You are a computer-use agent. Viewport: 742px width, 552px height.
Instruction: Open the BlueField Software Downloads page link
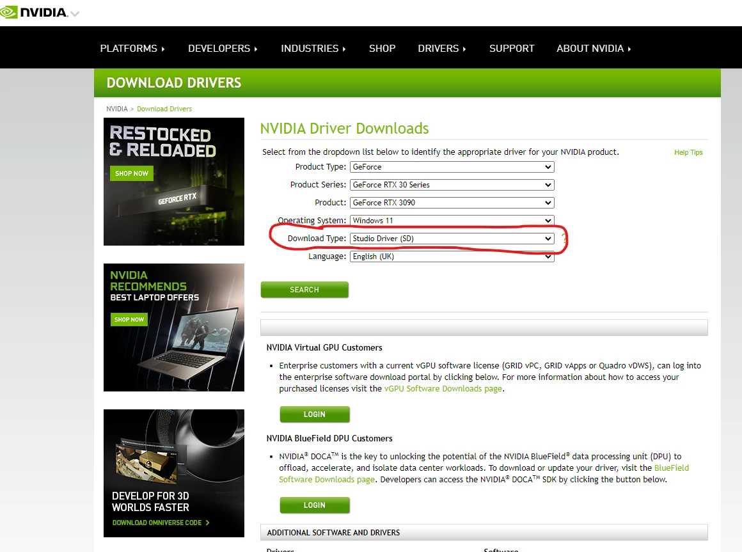484,473
